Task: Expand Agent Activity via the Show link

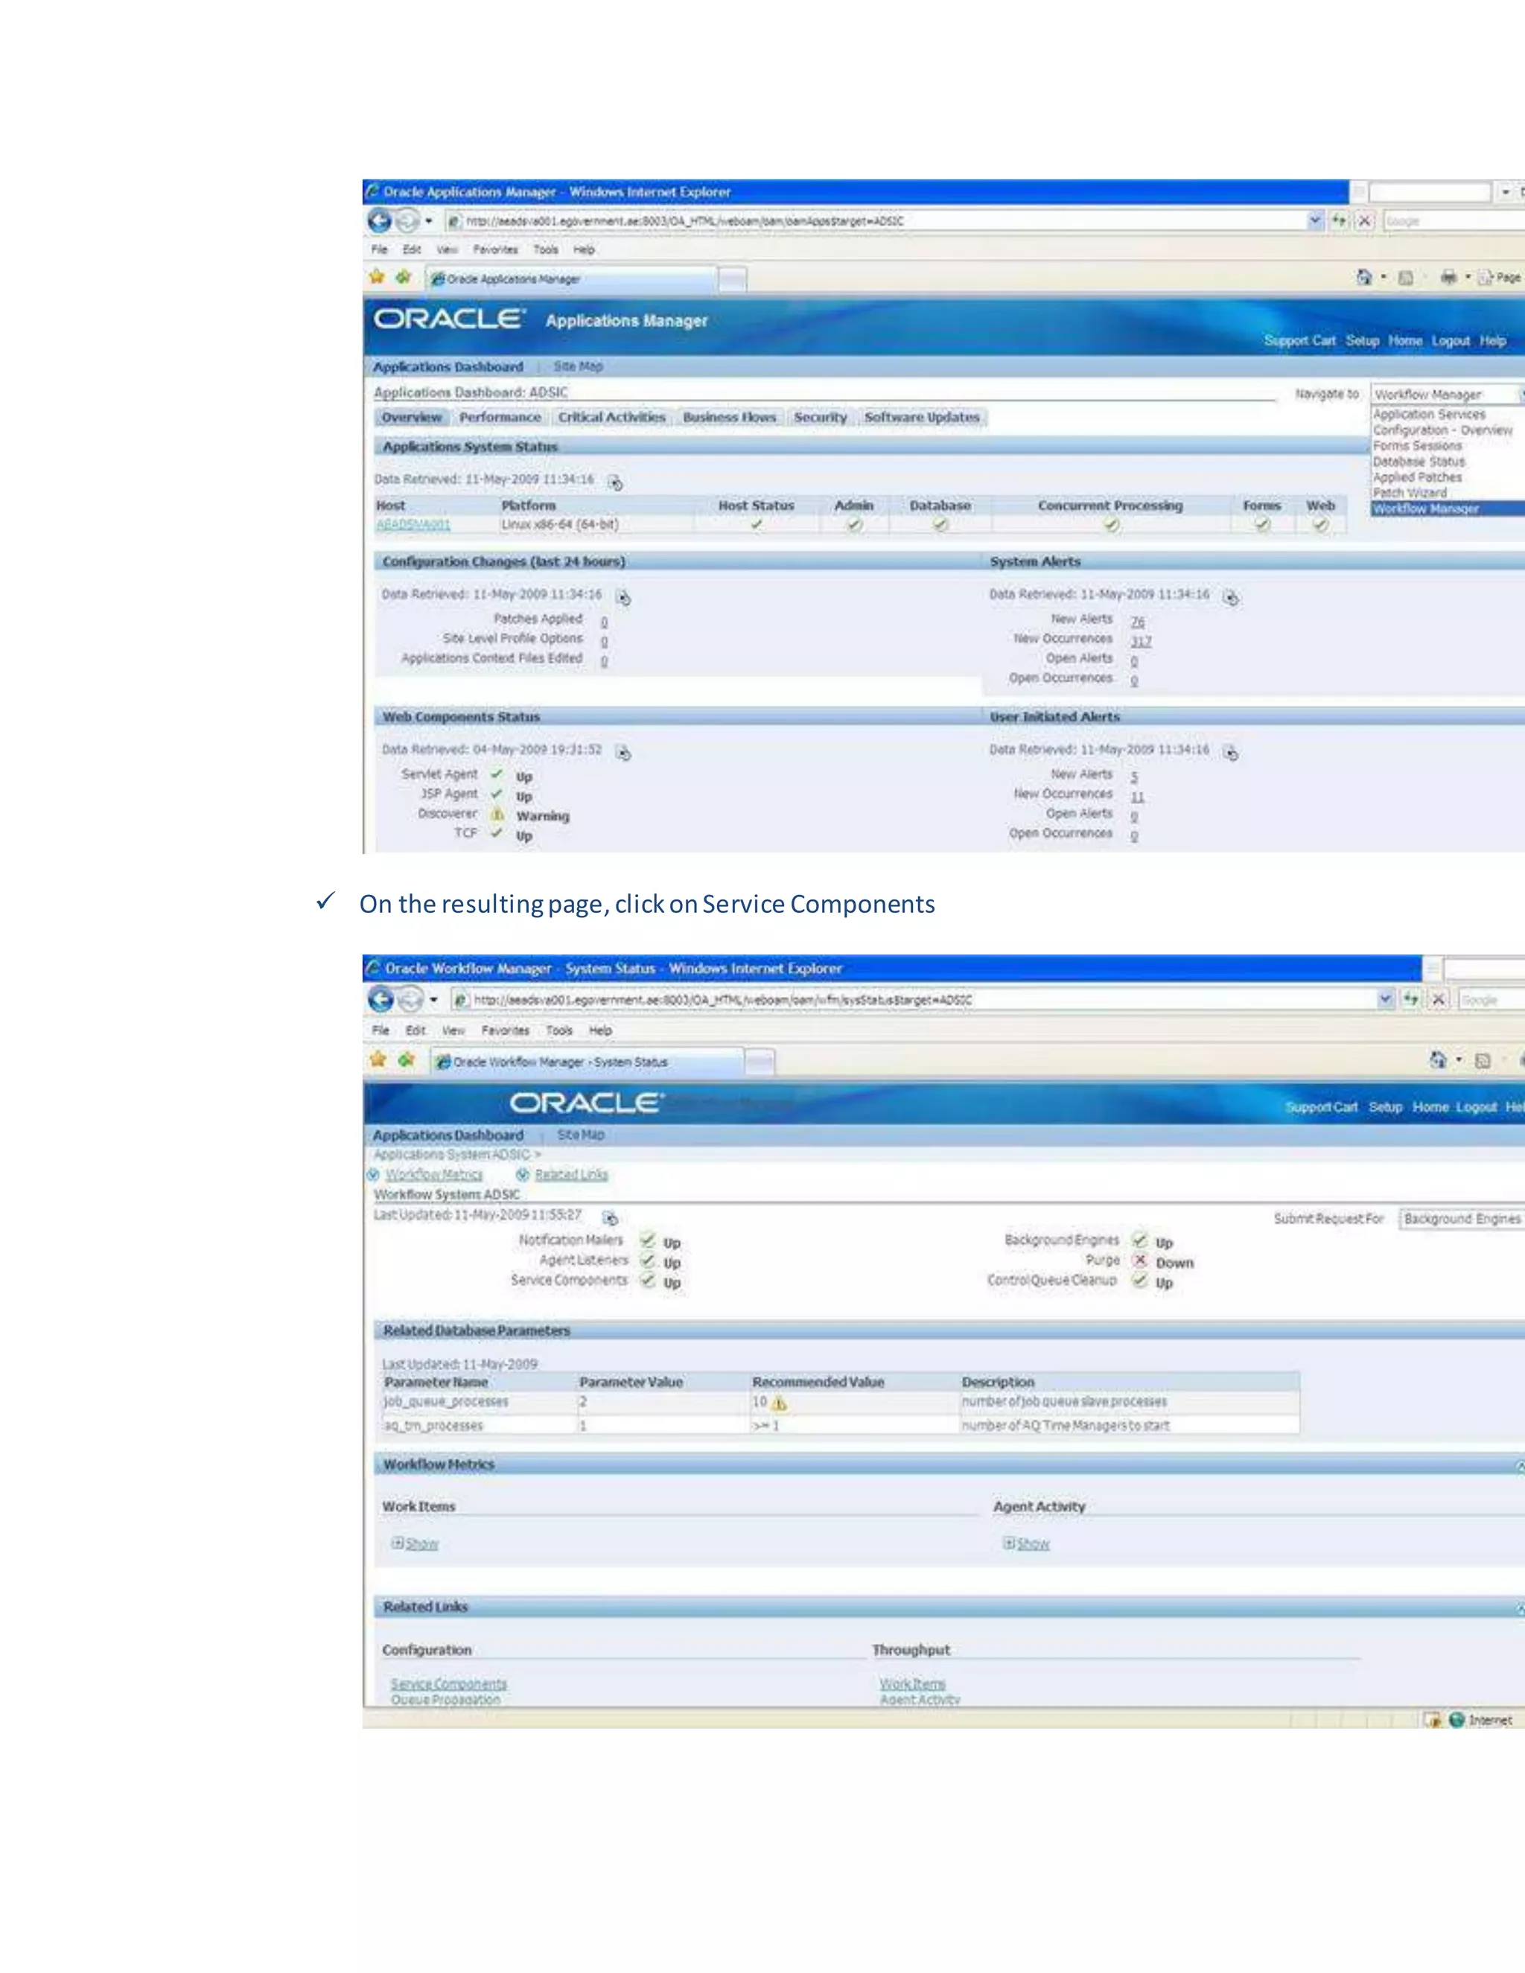Action: click(1033, 1544)
